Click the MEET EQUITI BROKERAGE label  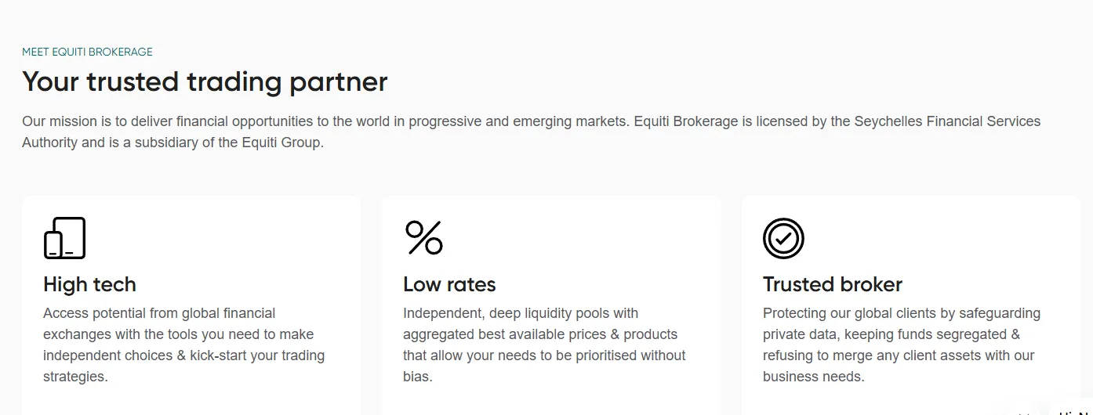(x=87, y=52)
